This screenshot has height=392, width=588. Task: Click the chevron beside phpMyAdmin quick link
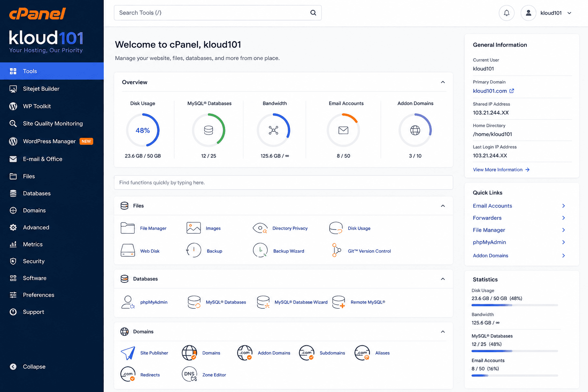[563, 242]
